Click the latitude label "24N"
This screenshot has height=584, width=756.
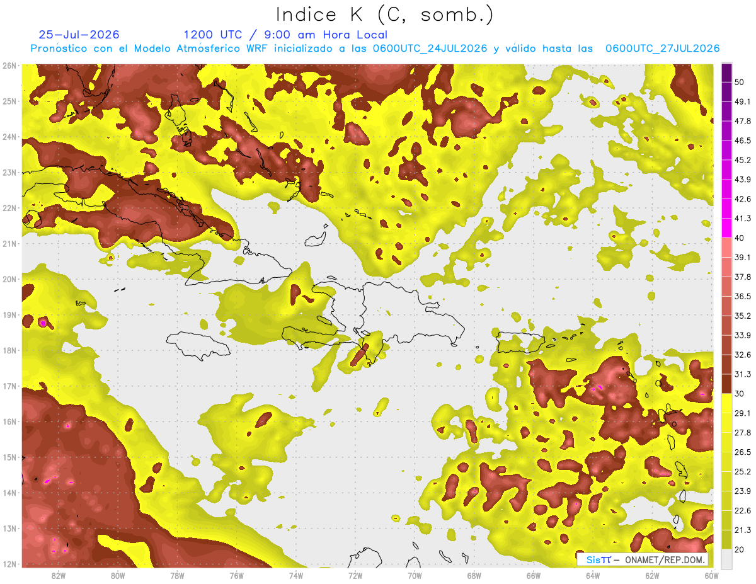click(x=9, y=137)
